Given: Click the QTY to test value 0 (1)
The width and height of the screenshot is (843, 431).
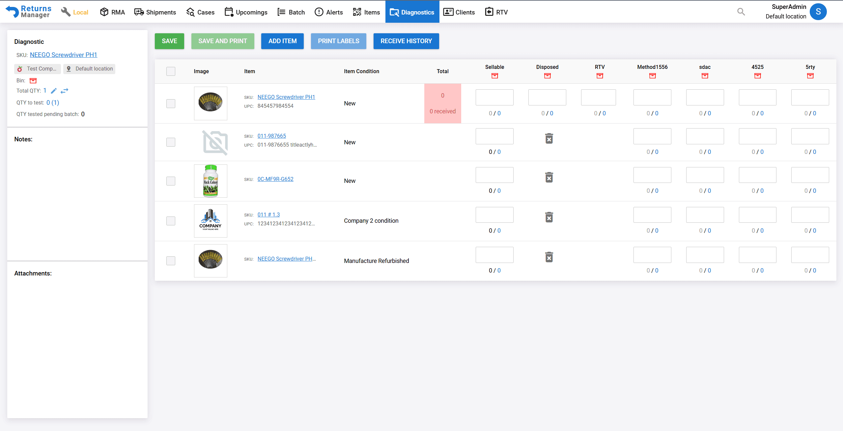Looking at the screenshot, I should [x=53, y=103].
